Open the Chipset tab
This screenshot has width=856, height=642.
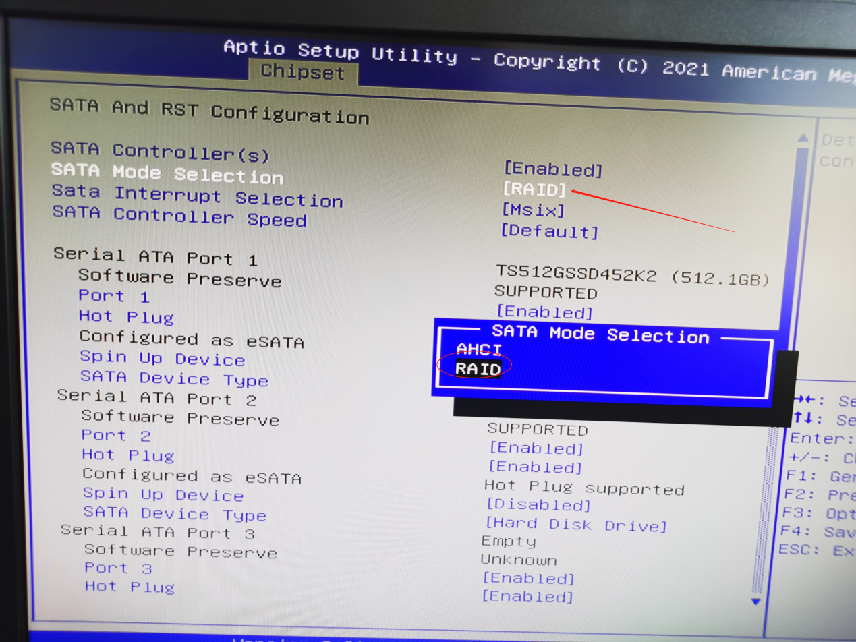(302, 71)
